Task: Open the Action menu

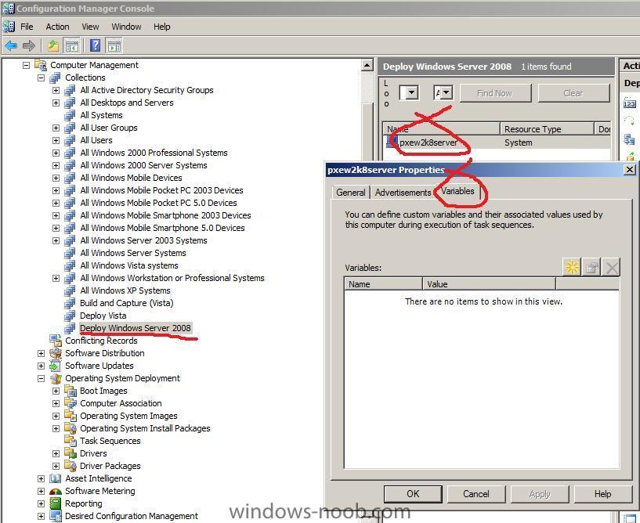Action: tap(57, 27)
